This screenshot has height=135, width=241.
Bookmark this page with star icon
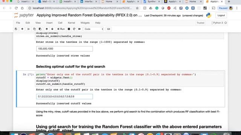click(137, 8)
